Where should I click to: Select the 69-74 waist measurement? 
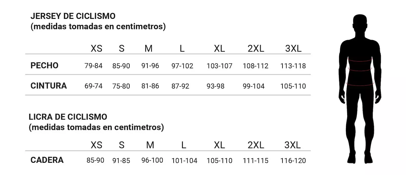(93, 86)
